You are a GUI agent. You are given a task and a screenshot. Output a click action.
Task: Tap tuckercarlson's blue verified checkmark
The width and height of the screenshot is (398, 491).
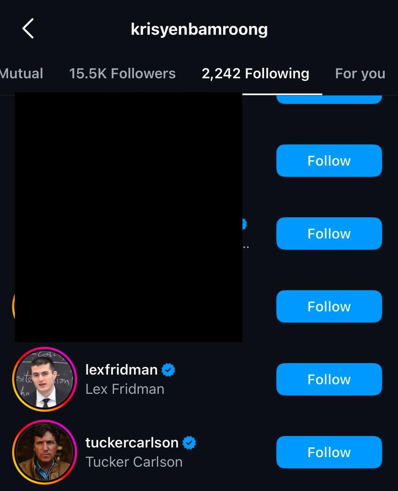pos(189,442)
